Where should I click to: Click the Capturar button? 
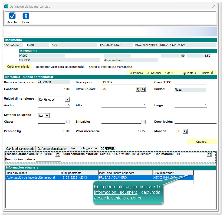coord(202,142)
